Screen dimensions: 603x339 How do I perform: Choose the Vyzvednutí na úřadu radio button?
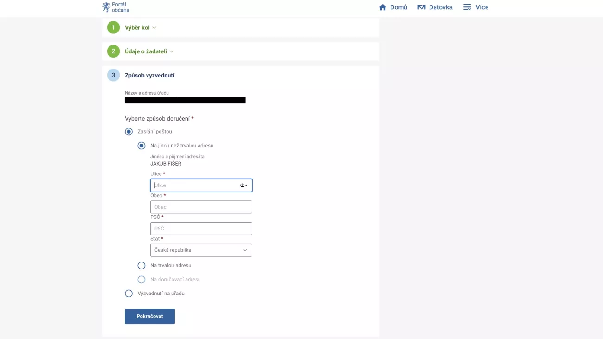pos(129,294)
